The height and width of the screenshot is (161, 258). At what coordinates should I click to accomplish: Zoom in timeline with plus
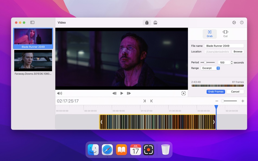[243, 101]
